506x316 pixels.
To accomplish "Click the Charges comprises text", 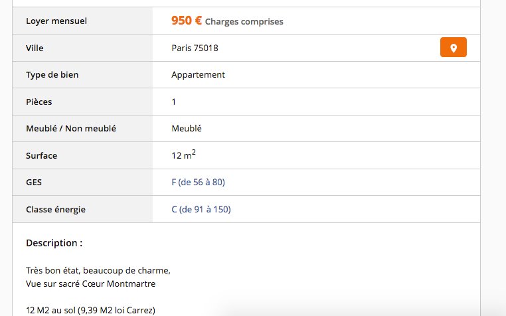I will click(x=244, y=22).
